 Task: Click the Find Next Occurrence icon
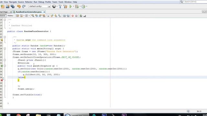pos(40,16)
